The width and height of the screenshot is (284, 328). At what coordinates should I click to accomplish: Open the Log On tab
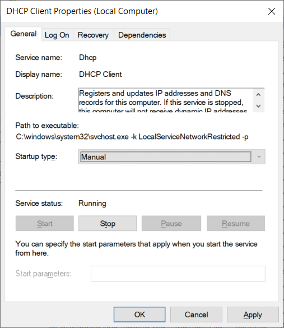point(57,35)
